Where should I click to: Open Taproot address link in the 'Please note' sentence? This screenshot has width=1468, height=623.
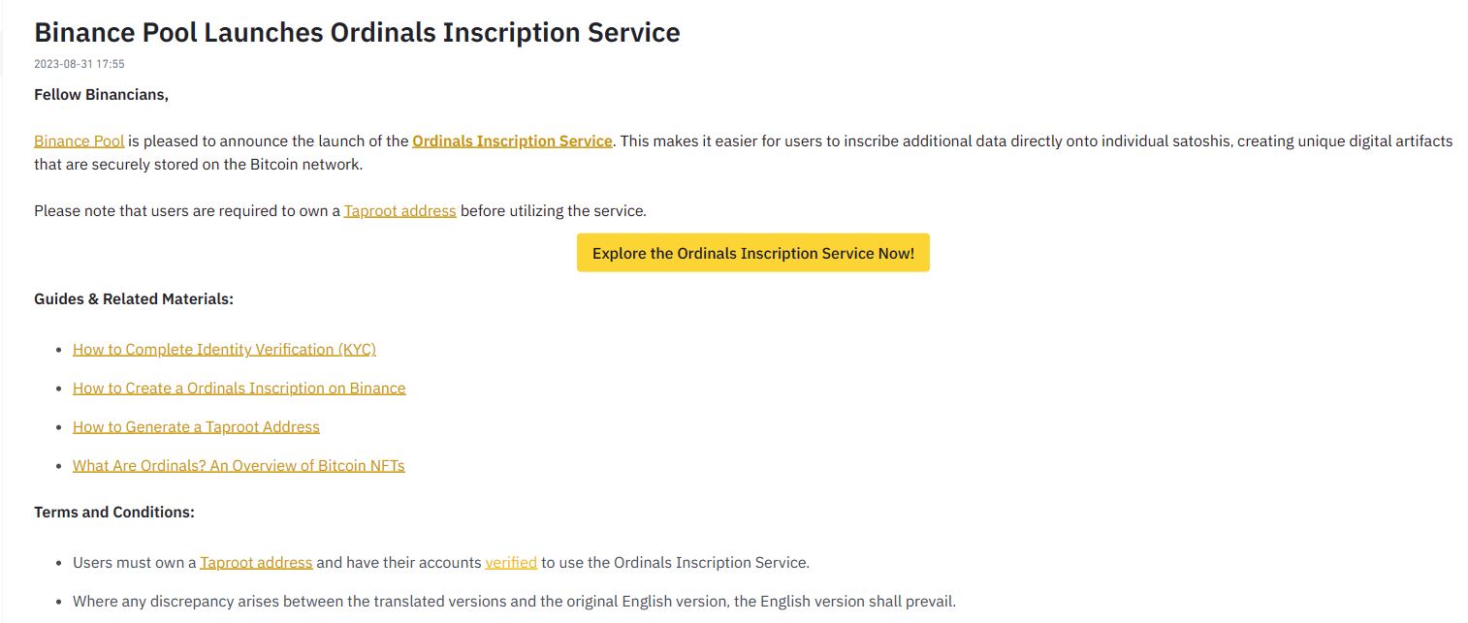pos(399,210)
